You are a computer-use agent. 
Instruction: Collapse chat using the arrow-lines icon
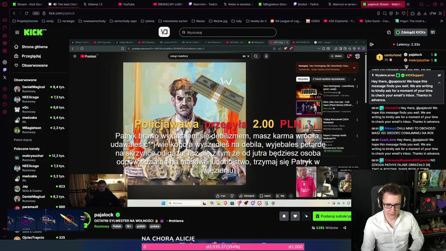pos(371,45)
